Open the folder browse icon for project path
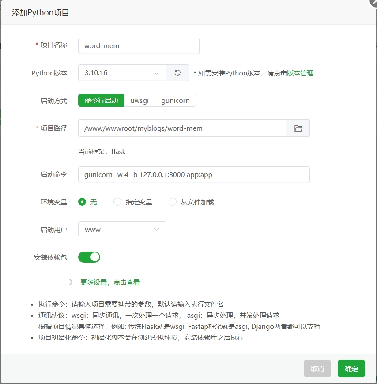 pos(298,128)
